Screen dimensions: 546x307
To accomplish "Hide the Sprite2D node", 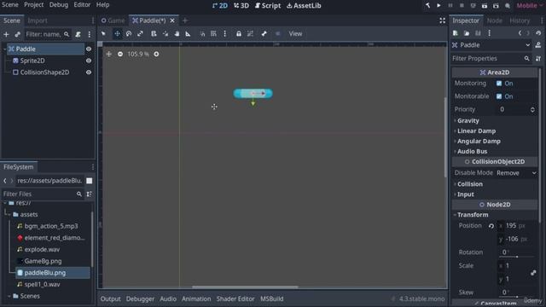I will tap(89, 61).
